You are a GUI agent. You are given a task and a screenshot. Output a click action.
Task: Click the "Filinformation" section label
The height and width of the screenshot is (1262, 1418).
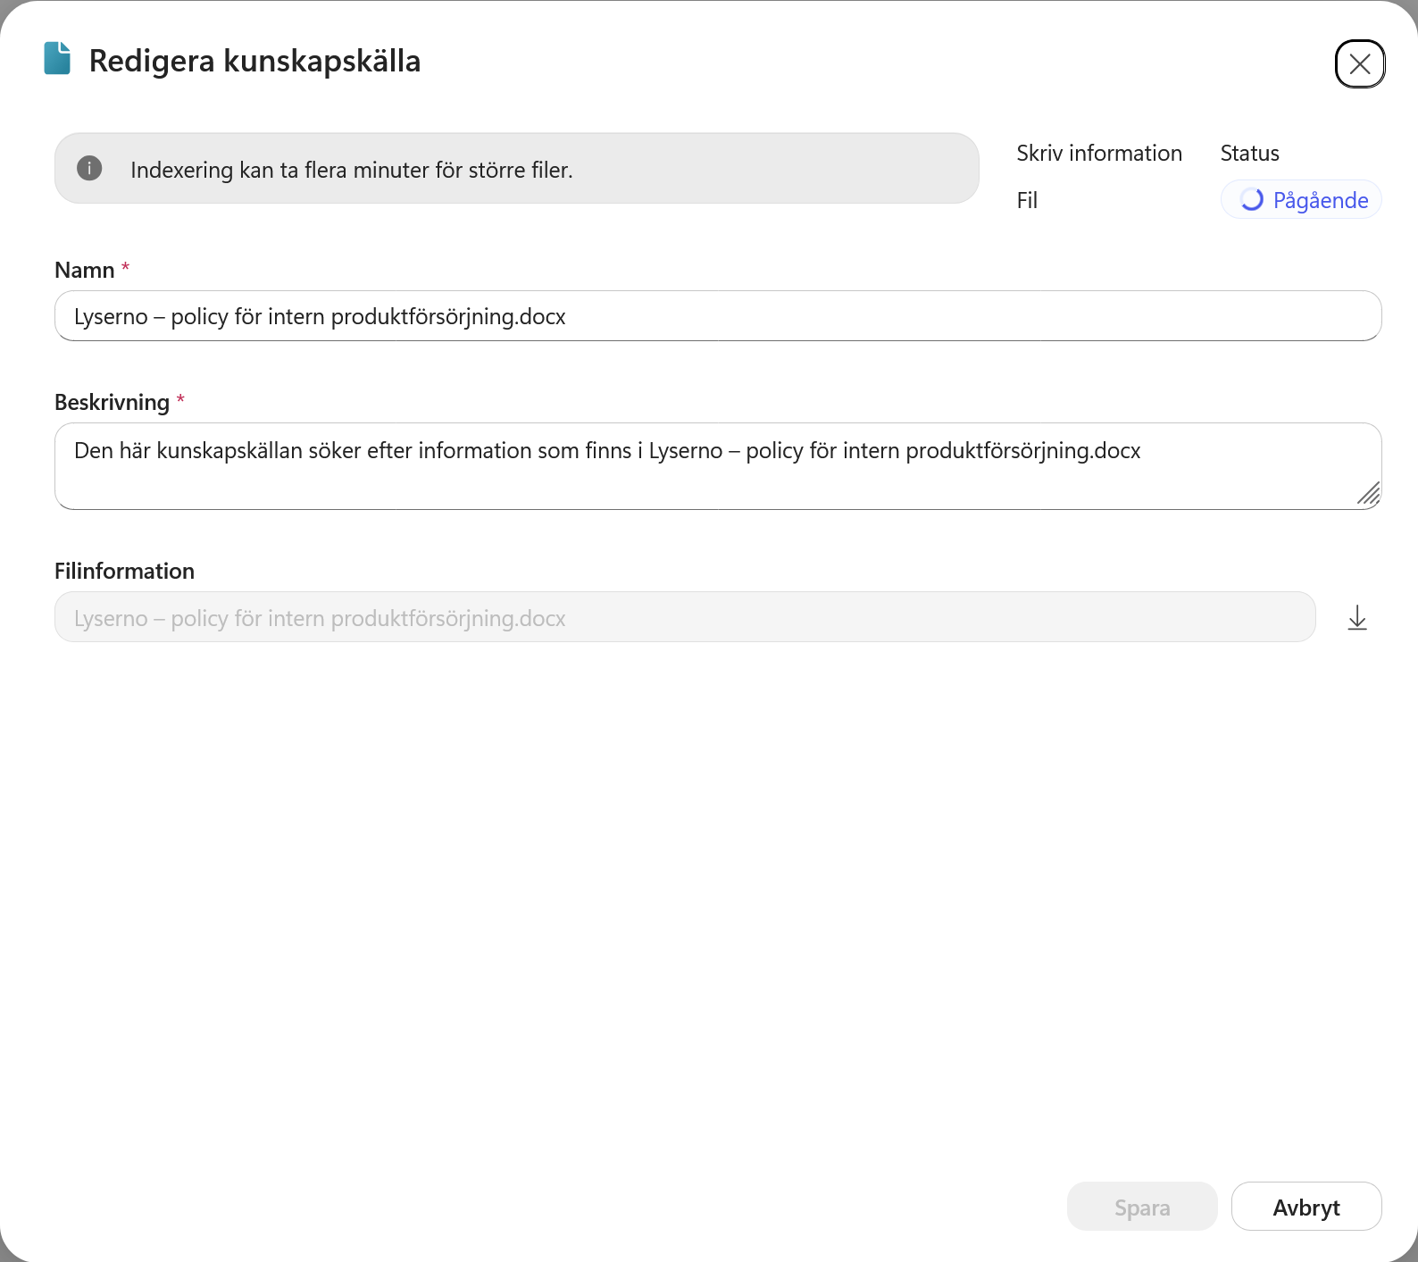click(x=124, y=571)
